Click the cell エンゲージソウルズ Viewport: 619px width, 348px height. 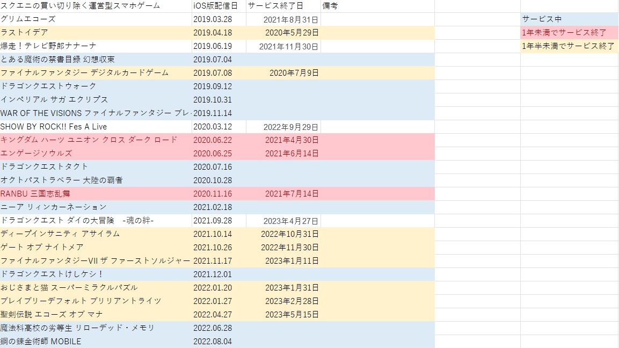[96, 154]
